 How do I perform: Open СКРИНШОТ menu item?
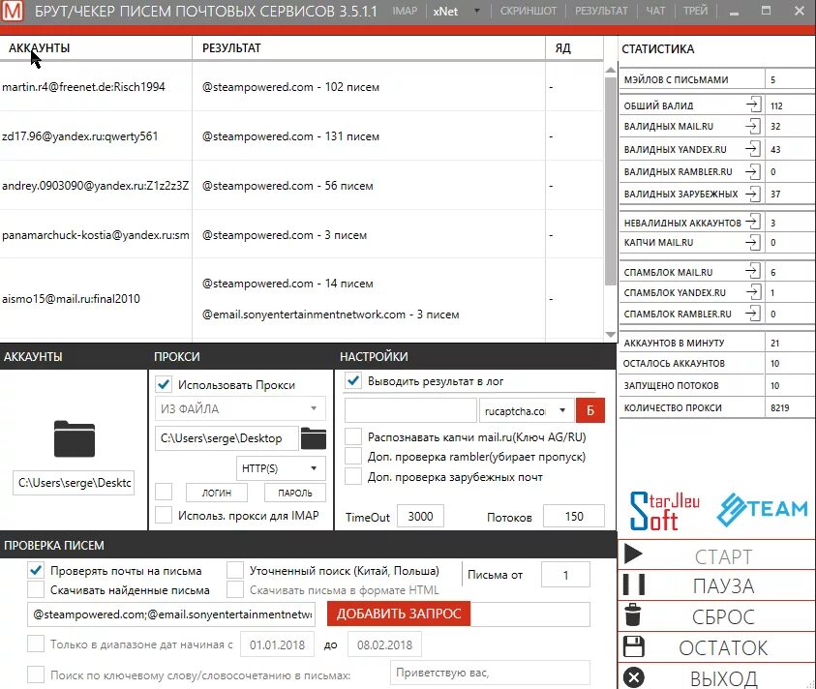click(x=529, y=11)
